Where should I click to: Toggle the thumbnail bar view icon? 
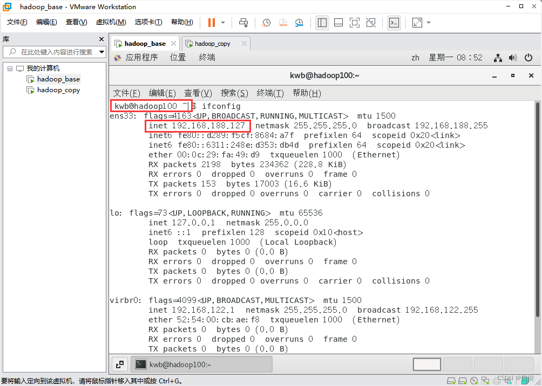pos(338,23)
